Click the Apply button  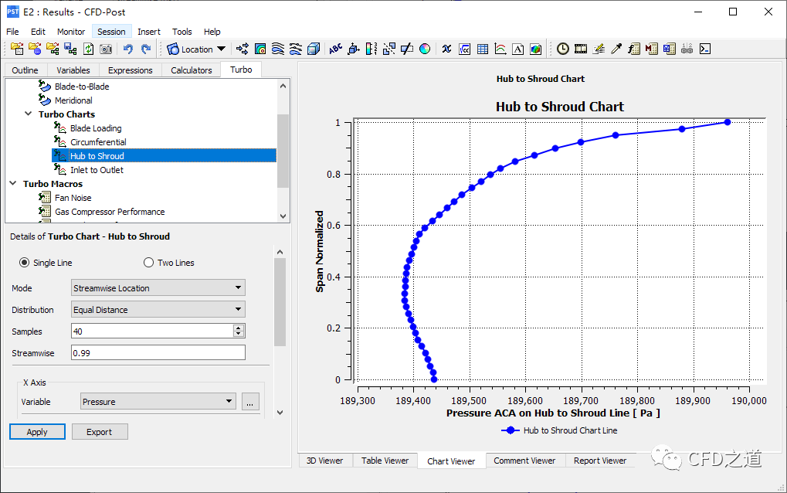pos(37,432)
